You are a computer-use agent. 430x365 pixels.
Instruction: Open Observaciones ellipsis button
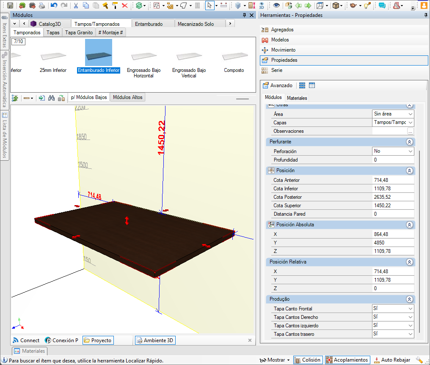pos(410,131)
